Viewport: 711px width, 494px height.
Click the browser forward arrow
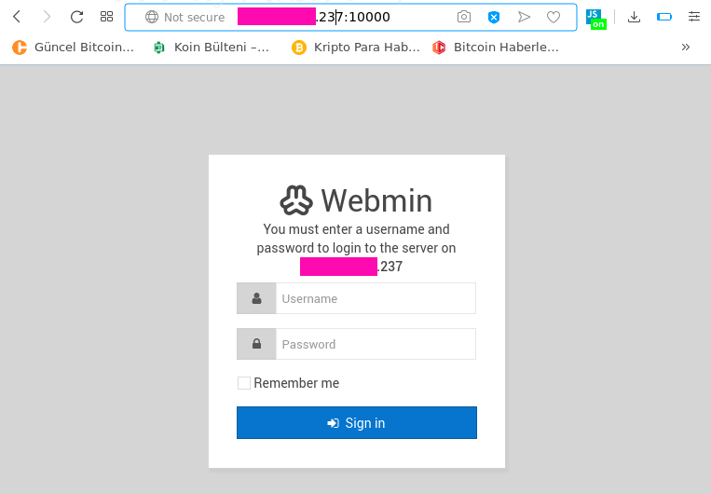(47, 17)
